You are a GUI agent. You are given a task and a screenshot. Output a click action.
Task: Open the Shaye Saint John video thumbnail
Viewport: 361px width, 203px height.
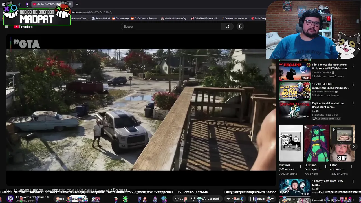click(x=294, y=110)
